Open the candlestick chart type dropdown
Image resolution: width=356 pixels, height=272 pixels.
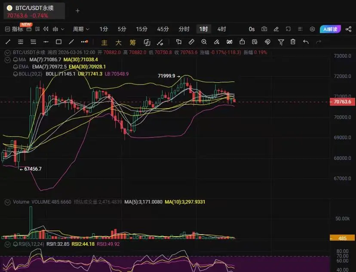[x=58, y=29]
